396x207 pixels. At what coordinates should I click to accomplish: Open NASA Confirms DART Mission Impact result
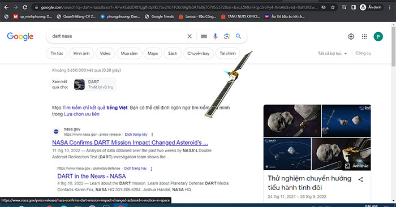[130, 143]
